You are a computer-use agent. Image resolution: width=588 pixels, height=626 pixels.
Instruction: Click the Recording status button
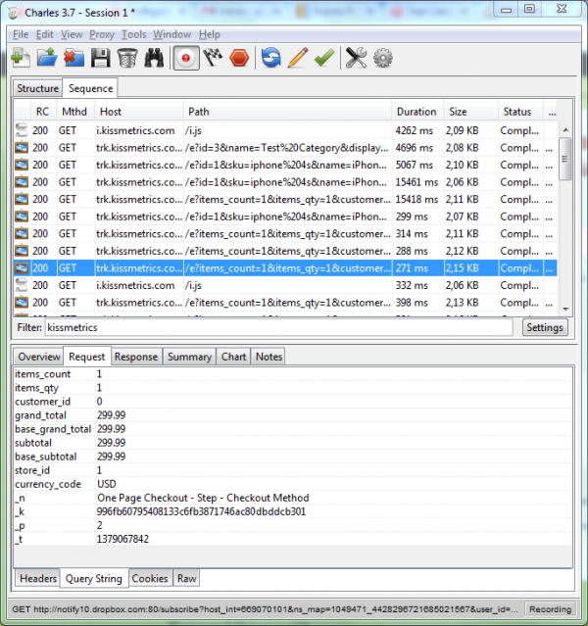pos(550,609)
